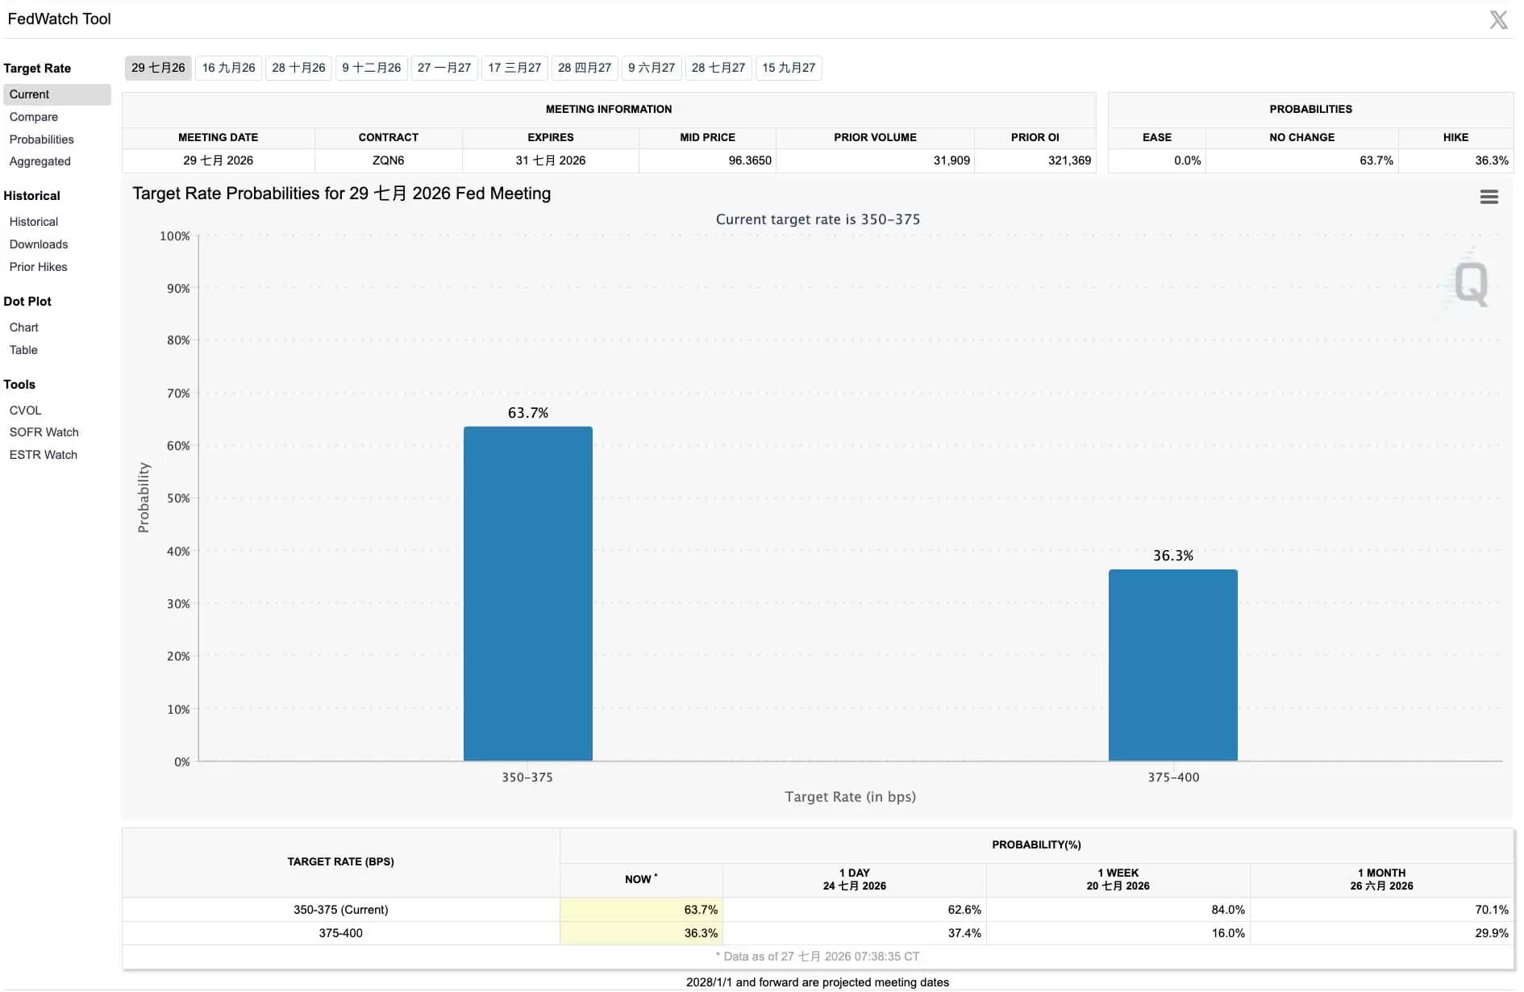The image size is (1524, 992).
Task: Click the 36.3% hike probability cell
Action: point(1456,160)
